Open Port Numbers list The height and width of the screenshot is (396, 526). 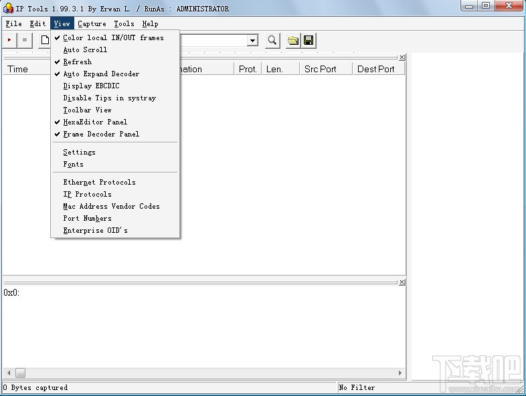click(x=114, y=219)
